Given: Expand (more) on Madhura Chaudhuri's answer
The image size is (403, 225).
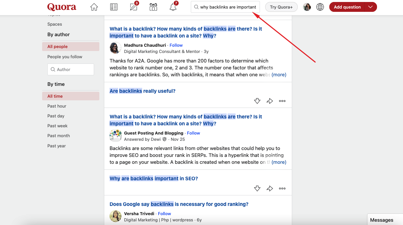Looking at the screenshot, I should (279, 75).
